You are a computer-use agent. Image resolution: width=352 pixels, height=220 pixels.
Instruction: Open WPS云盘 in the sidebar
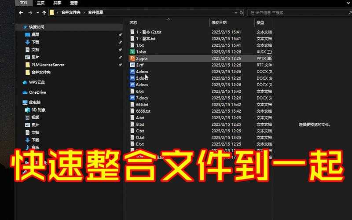point(37,82)
